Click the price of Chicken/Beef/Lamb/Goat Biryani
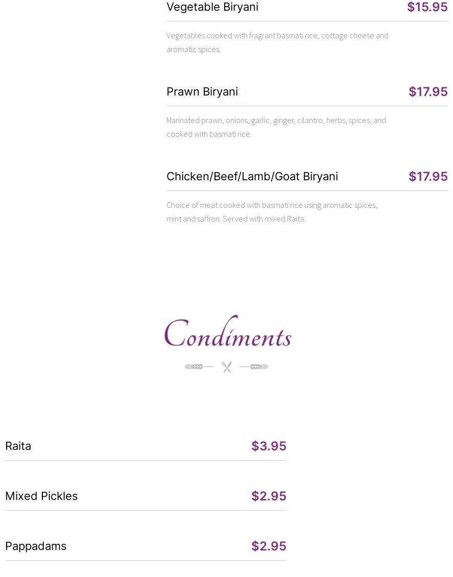 click(427, 176)
